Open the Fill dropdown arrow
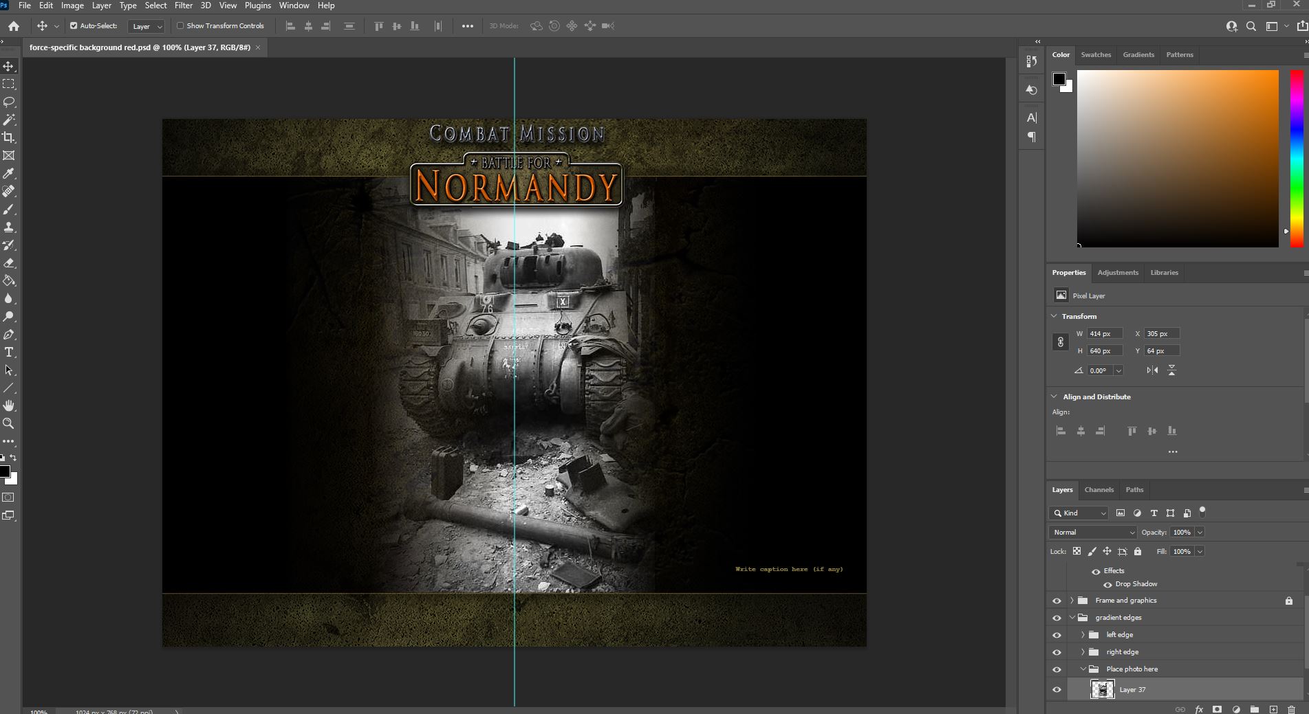 click(1200, 551)
